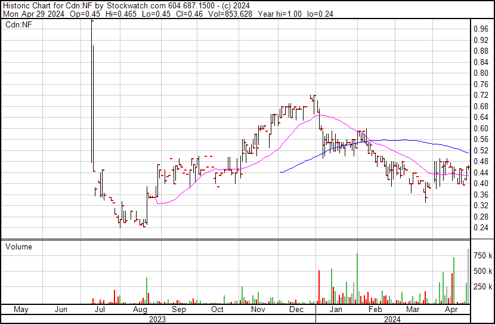Click the Apr month label

point(451,309)
